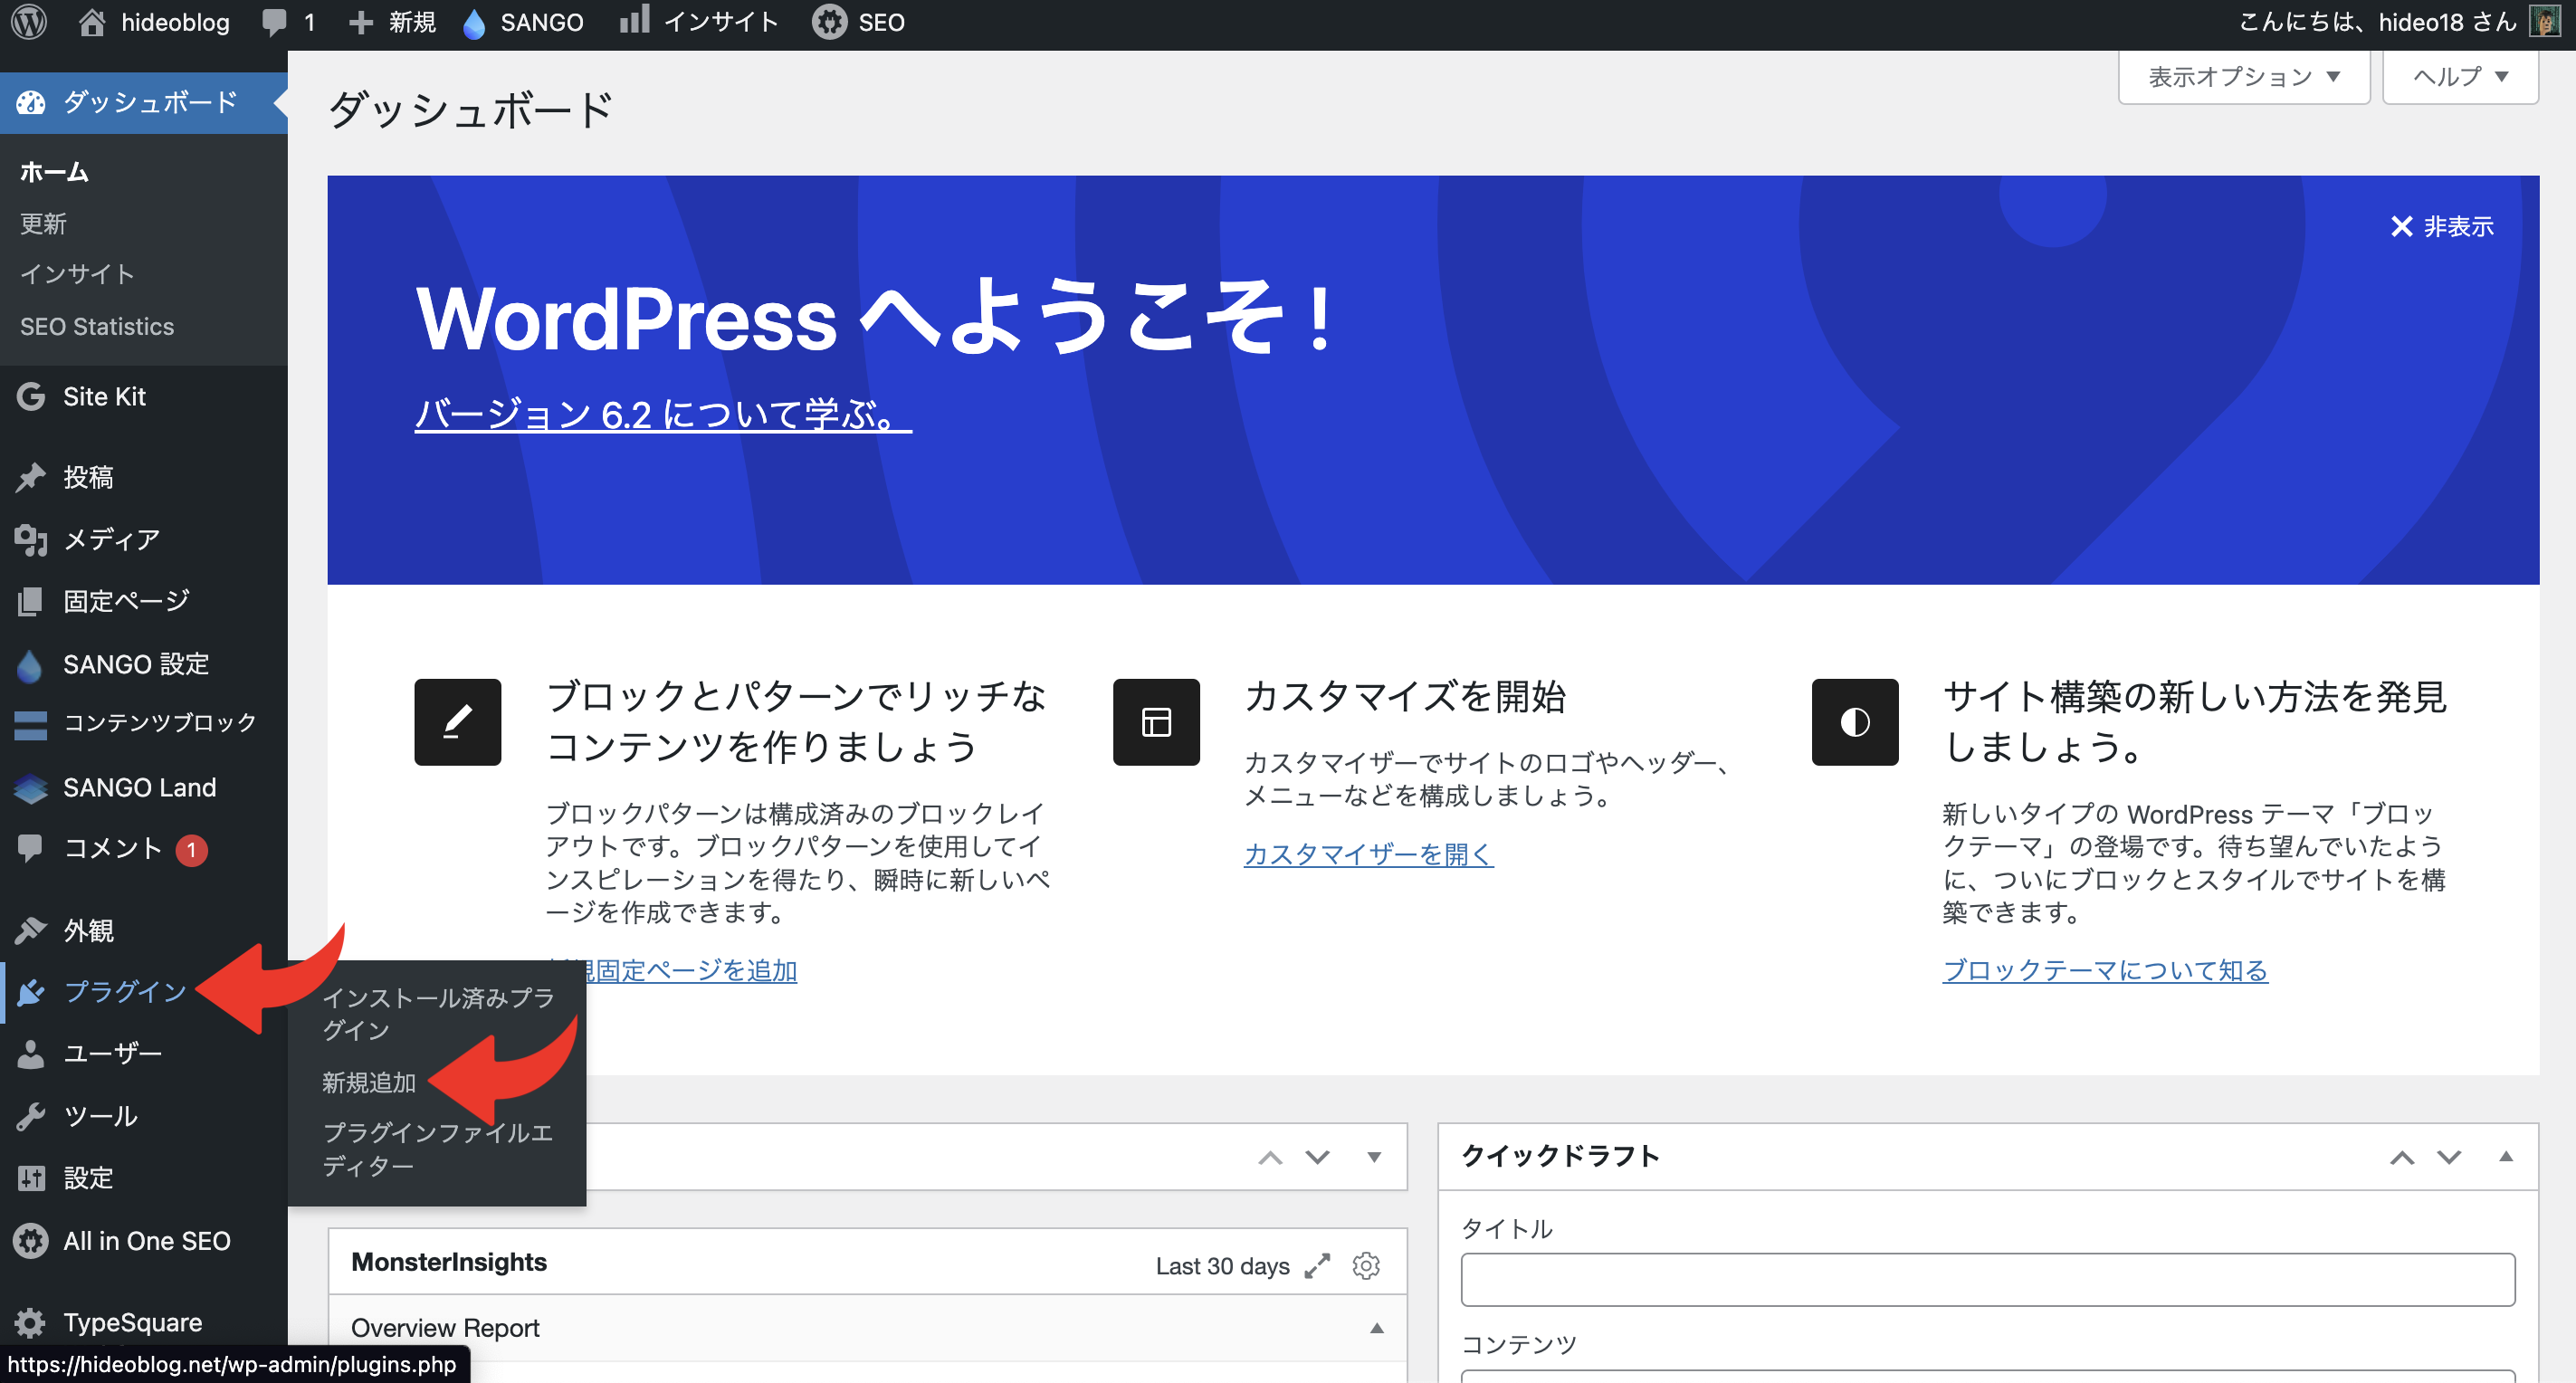Open MonsterInsights settings gear
This screenshot has width=2576, height=1383.
[1366, 1265]
